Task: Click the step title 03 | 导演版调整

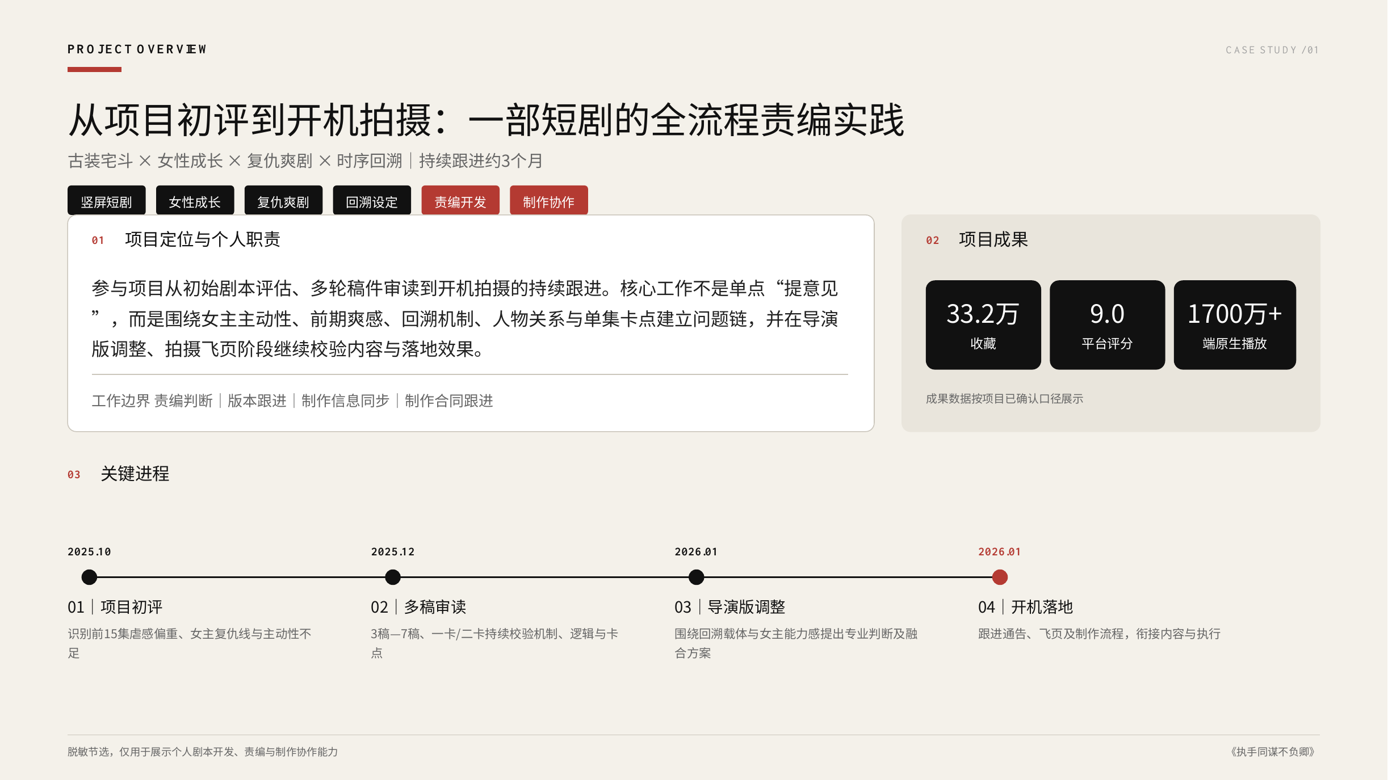Action: pos(730,607)
